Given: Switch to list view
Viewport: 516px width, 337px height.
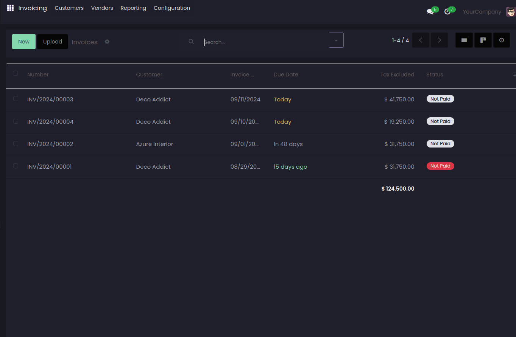Looking at the screenshot, I should point(464,40).
